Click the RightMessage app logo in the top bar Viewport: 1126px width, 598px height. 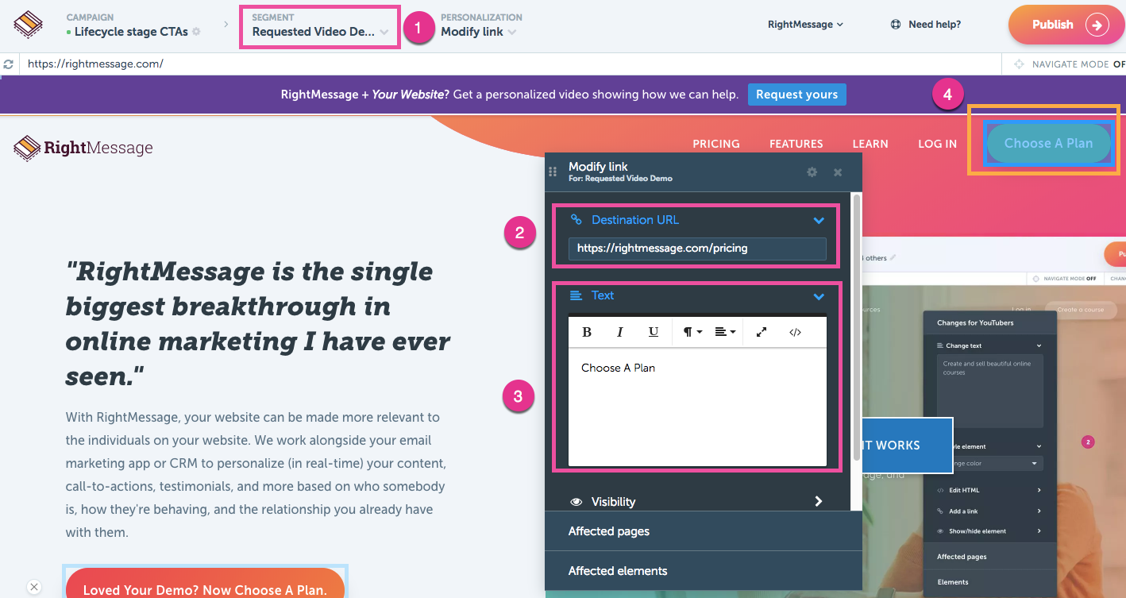coord(28,25)
